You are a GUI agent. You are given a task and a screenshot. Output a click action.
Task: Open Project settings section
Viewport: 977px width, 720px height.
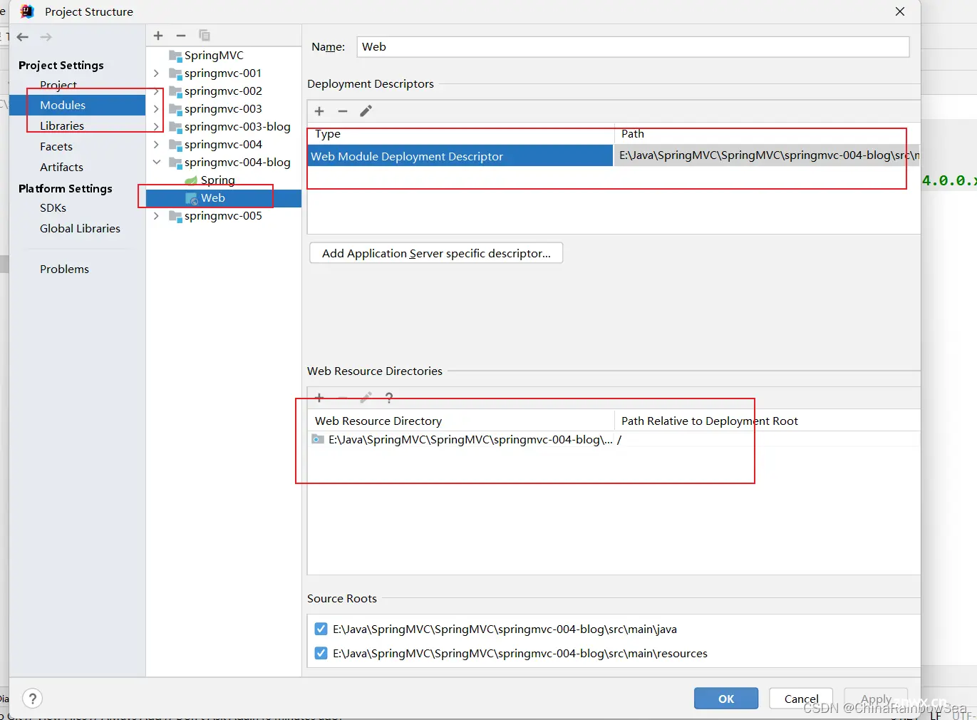pyautogui.click(x=58, y=85)
